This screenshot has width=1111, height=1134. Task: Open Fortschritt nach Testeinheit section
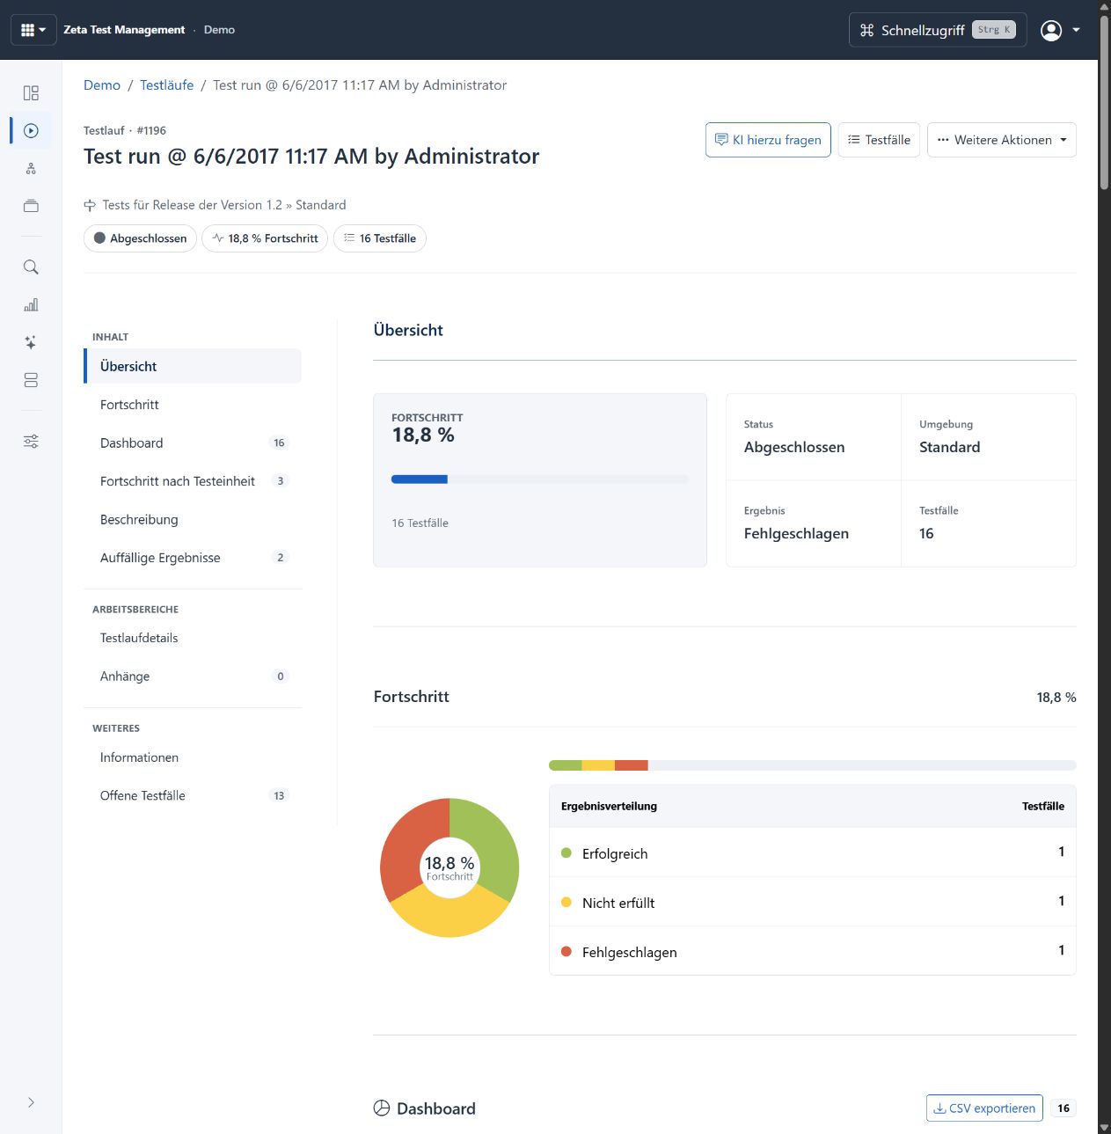pos(193,481)
